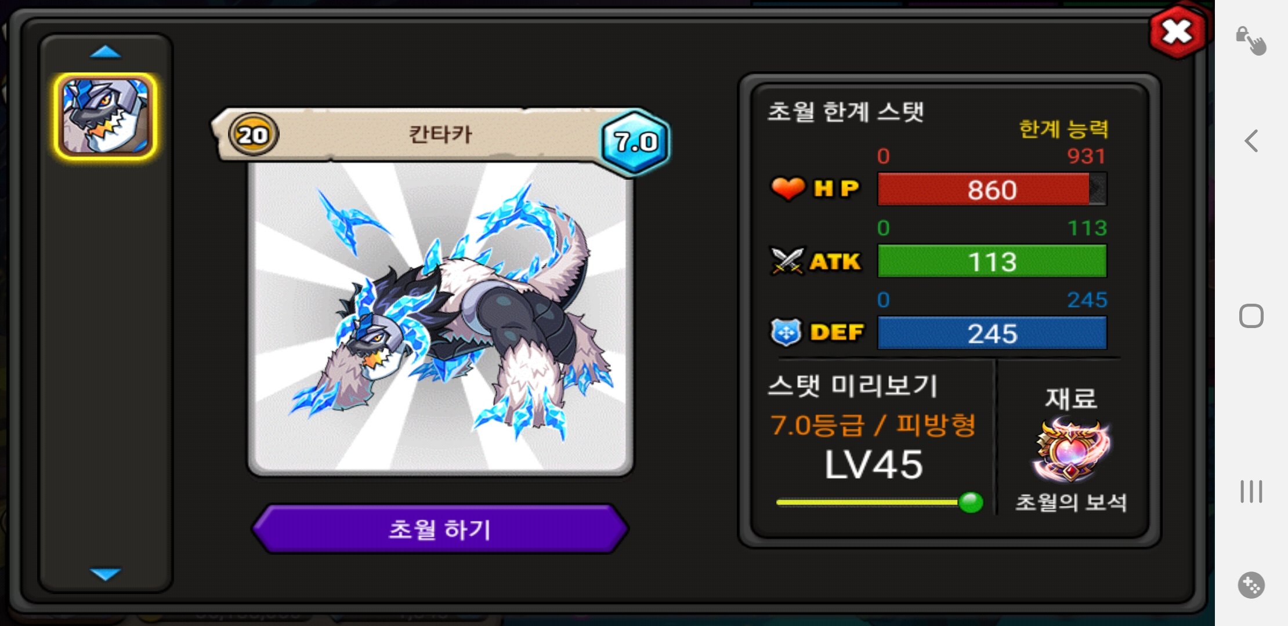Tap the purple 초월 하기 button
This screenshot has width=1288, height=626.
440,529
